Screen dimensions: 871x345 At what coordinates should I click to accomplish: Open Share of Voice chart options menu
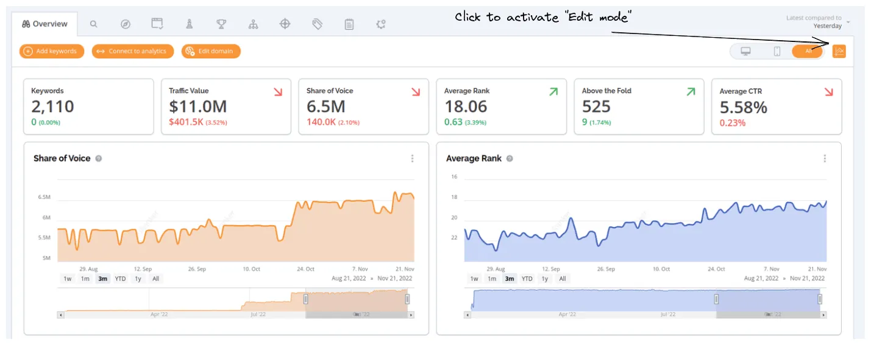tap(412, 159)
